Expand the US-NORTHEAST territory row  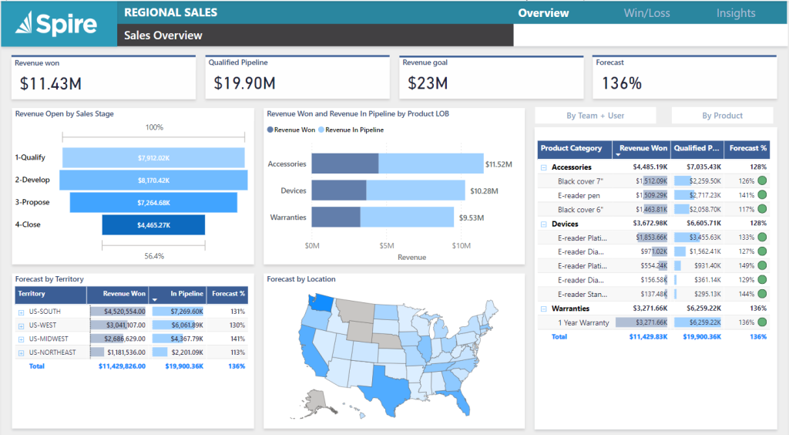(21, 353)
